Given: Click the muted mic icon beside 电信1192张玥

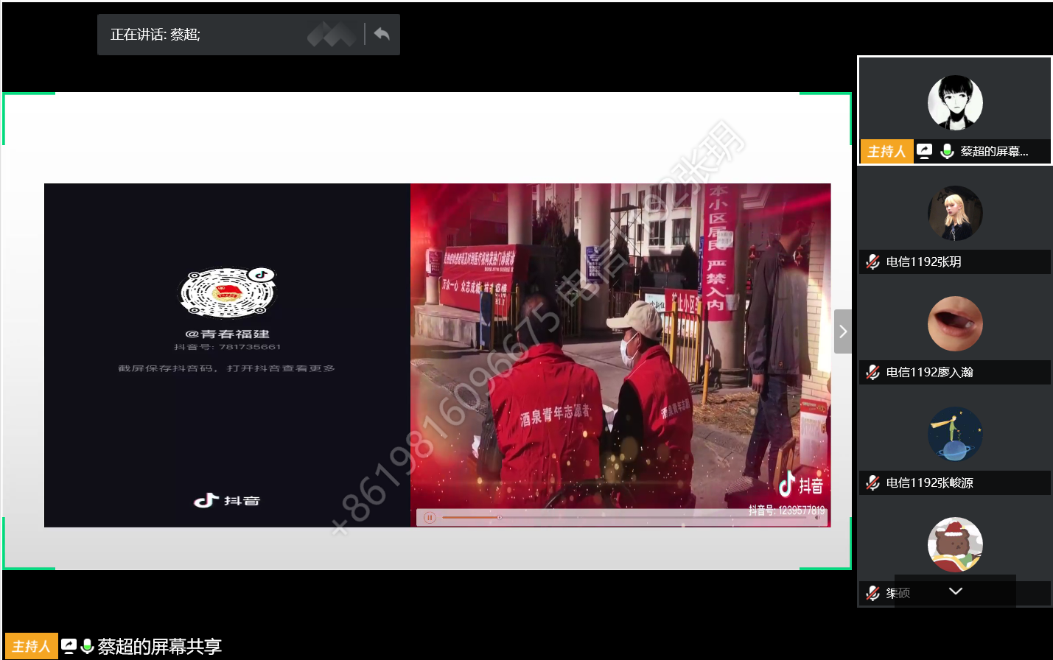Looking at the screenshot, I should (873, 261).
